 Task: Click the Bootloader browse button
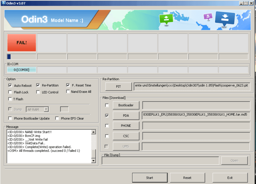(126, 105)
